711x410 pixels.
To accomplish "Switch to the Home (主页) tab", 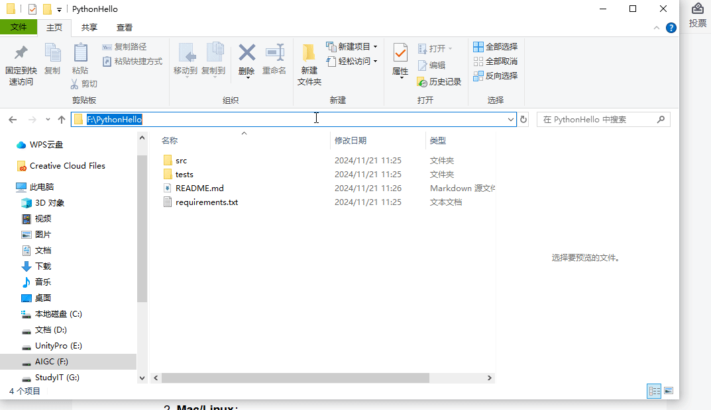I will click(x=54, y=28).
